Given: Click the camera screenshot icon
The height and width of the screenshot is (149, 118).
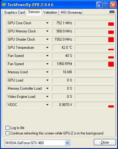Looking at the screenshot, I should (112, 12).
